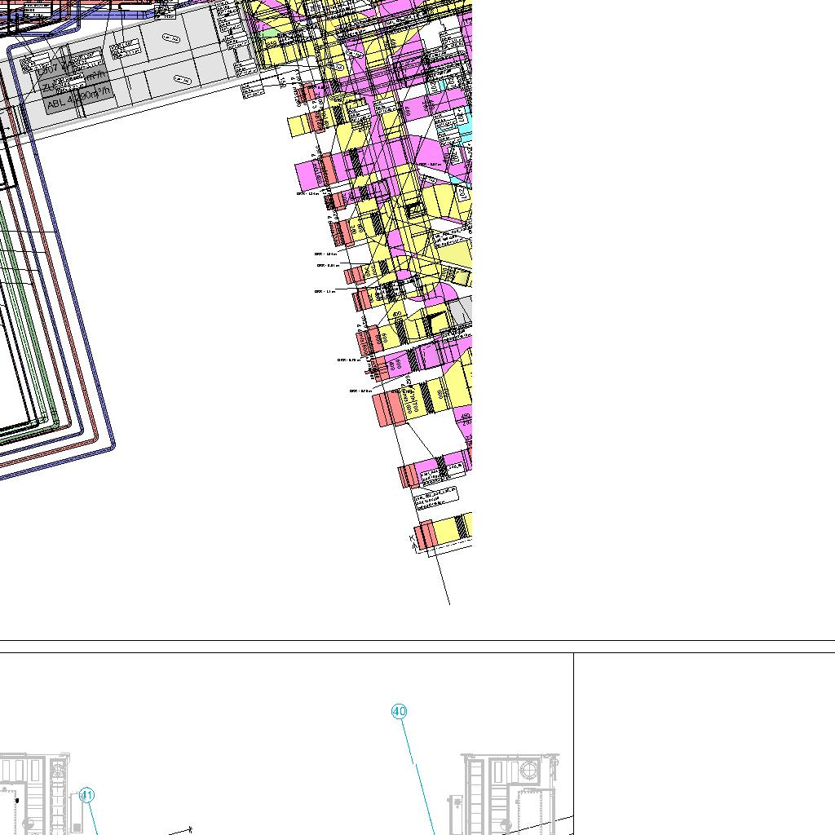
Task: Click the grid bubble numbered 41
Action: [x=86, y=796]
